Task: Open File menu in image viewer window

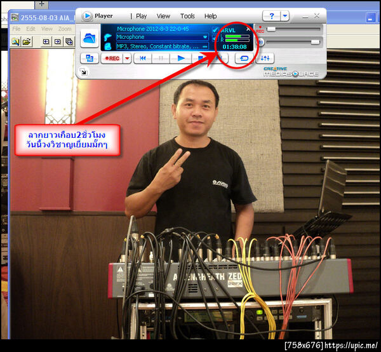Action: (17, 29)
